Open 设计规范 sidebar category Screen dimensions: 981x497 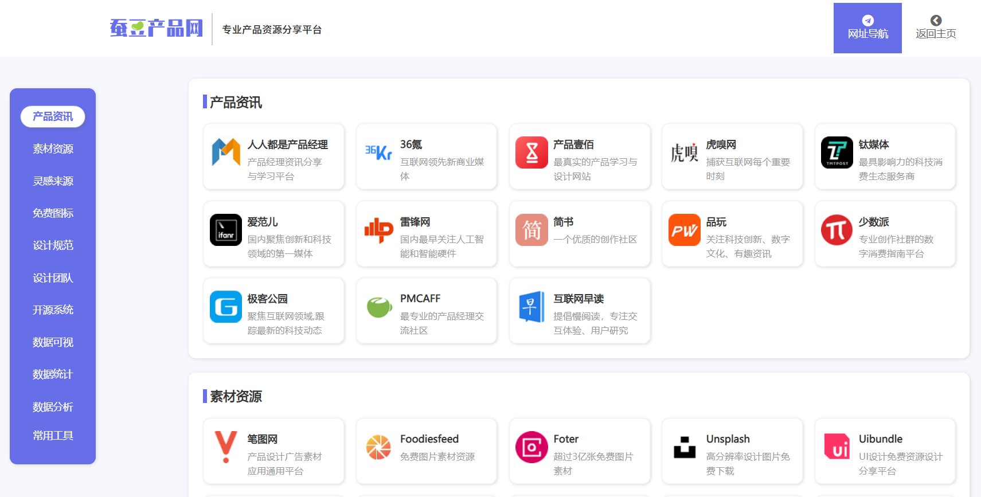(53, 245)
